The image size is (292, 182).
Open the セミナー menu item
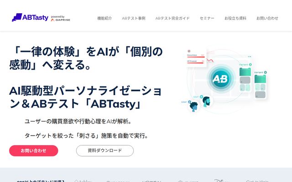[x=207, y=18]
